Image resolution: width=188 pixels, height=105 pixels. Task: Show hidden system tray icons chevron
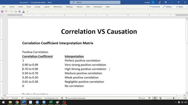point(176,102)
